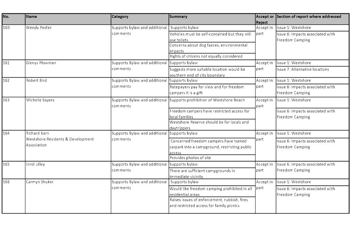This screenshot has width=356, height=246.
Task: Click Michelle Sayers' 'Accept in part' cell
Action: tap(266, 114)
